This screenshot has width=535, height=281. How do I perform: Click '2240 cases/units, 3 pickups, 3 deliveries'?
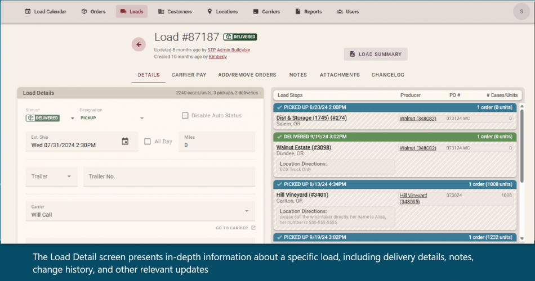click(x=217, y=93)
